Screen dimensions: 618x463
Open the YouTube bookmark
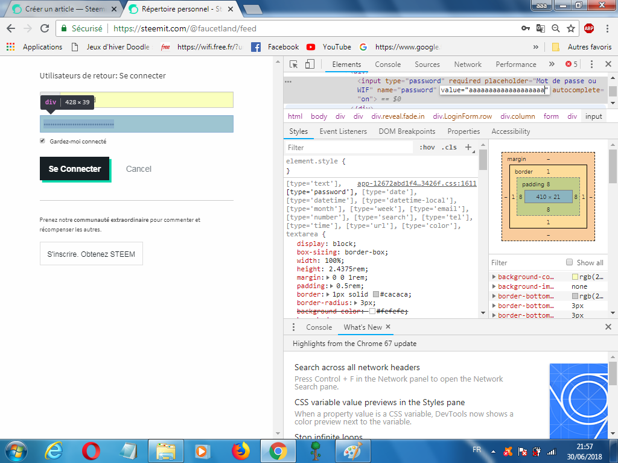coord(329,47)
